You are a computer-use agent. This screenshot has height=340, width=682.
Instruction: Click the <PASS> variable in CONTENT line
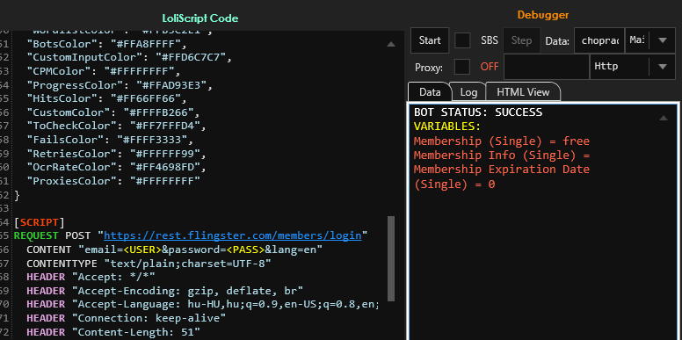tap(247, 250)
